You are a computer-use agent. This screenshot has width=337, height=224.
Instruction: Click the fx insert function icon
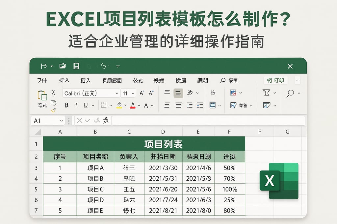[106, 120]
